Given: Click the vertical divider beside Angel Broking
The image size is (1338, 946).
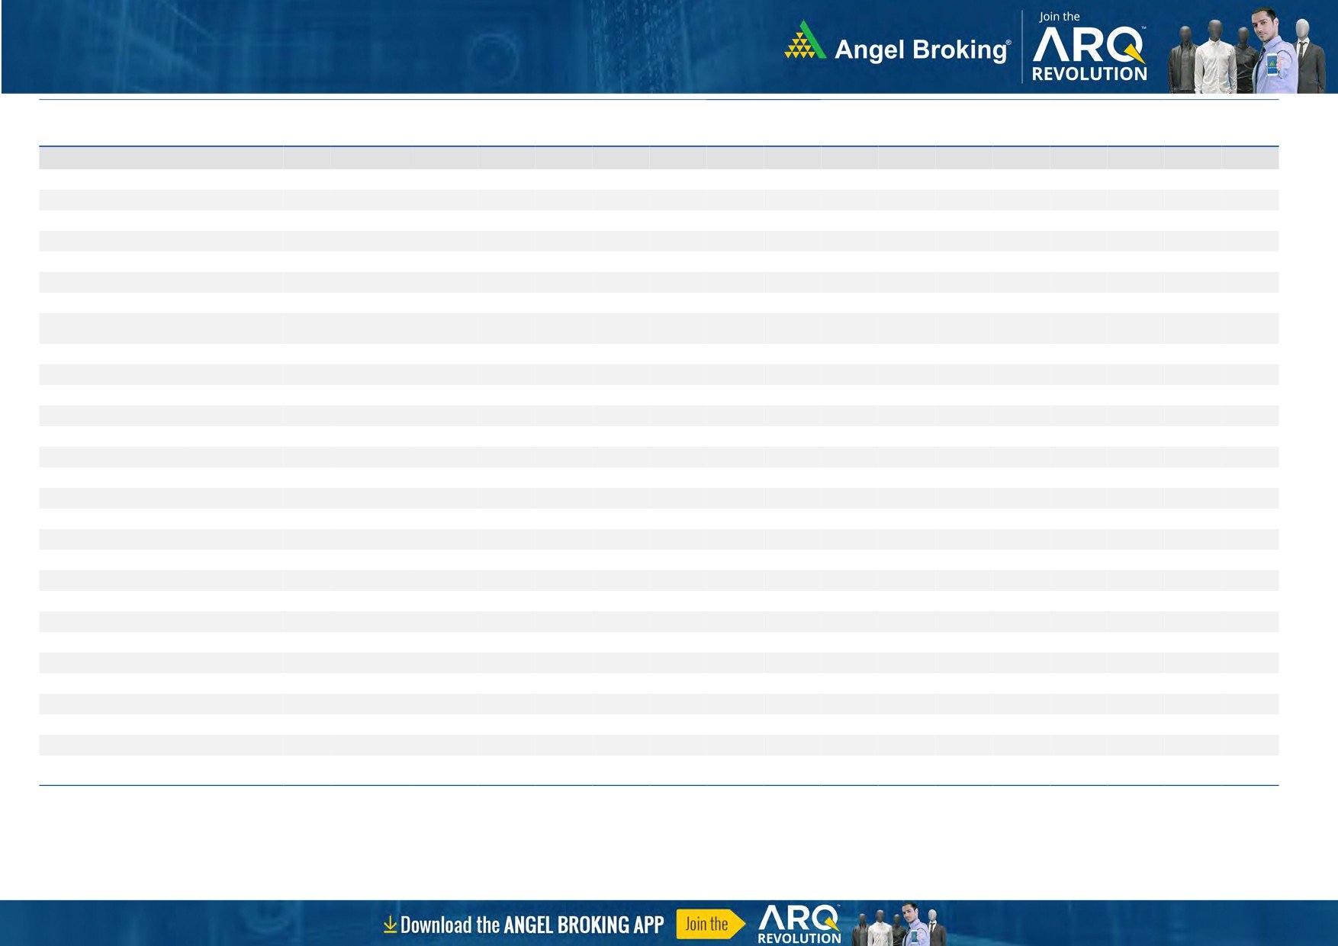Looking at the screenshot, I should click(1022, 47).
